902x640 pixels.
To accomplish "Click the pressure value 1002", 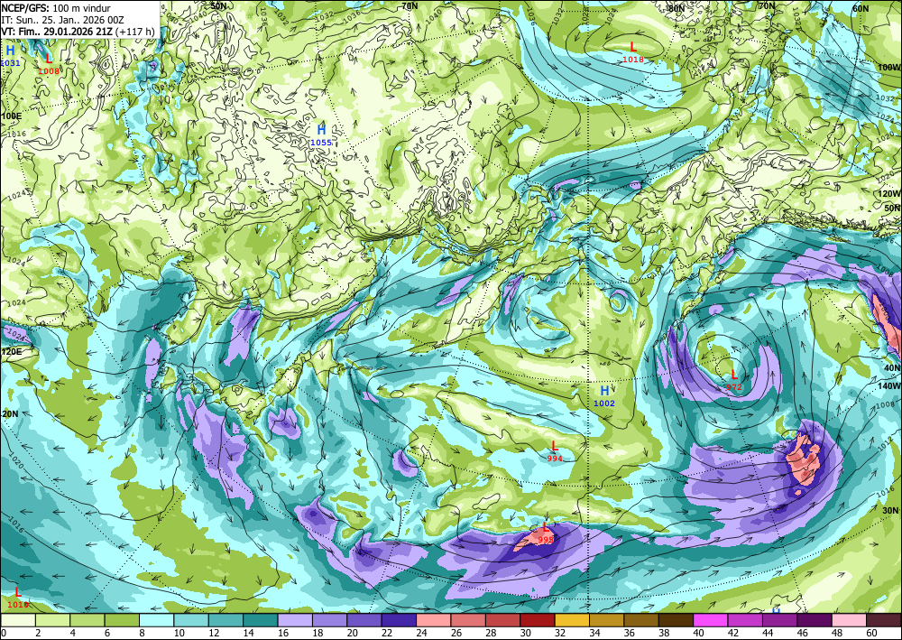I will [x=604, y=403].
